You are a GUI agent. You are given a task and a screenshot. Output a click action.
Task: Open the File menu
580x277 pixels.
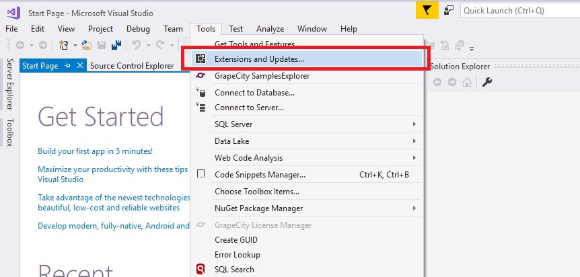(x=11, y=29)
